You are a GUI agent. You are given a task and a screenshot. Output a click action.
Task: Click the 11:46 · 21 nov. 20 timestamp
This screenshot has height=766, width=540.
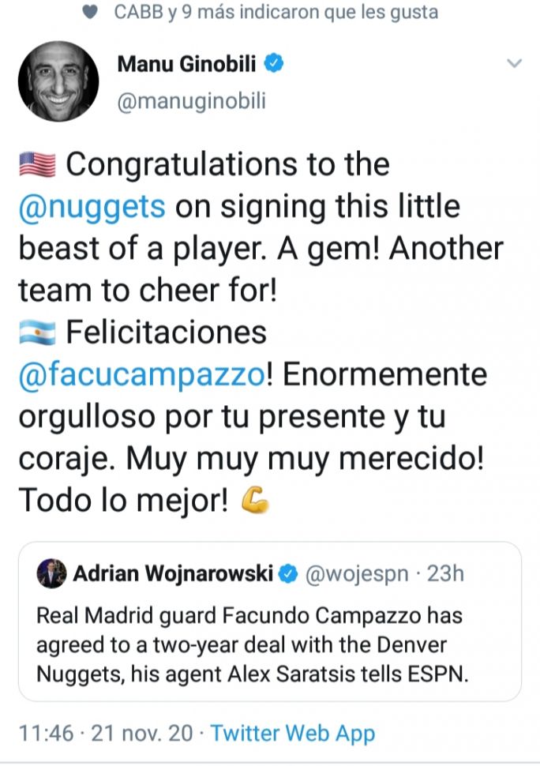pyautogui.click(x=105, y=733)
